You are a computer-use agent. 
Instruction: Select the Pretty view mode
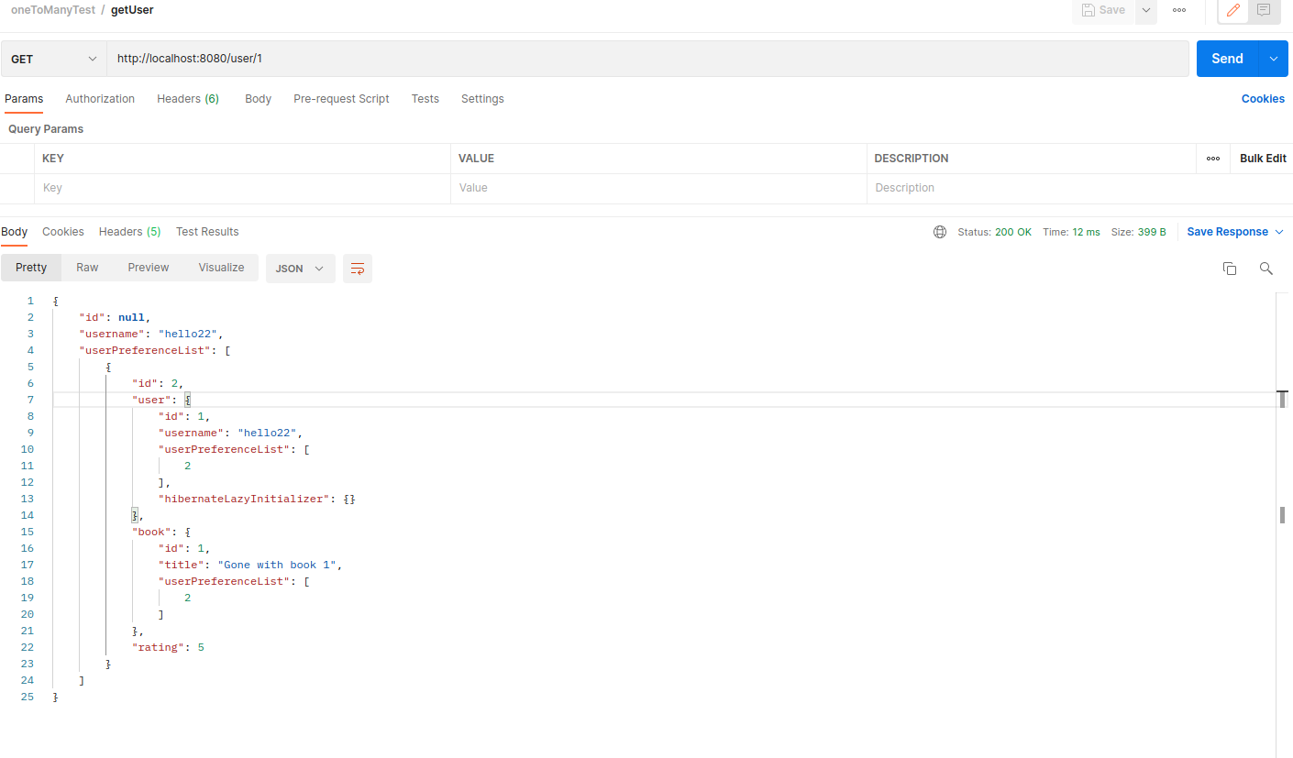(31, 268)
